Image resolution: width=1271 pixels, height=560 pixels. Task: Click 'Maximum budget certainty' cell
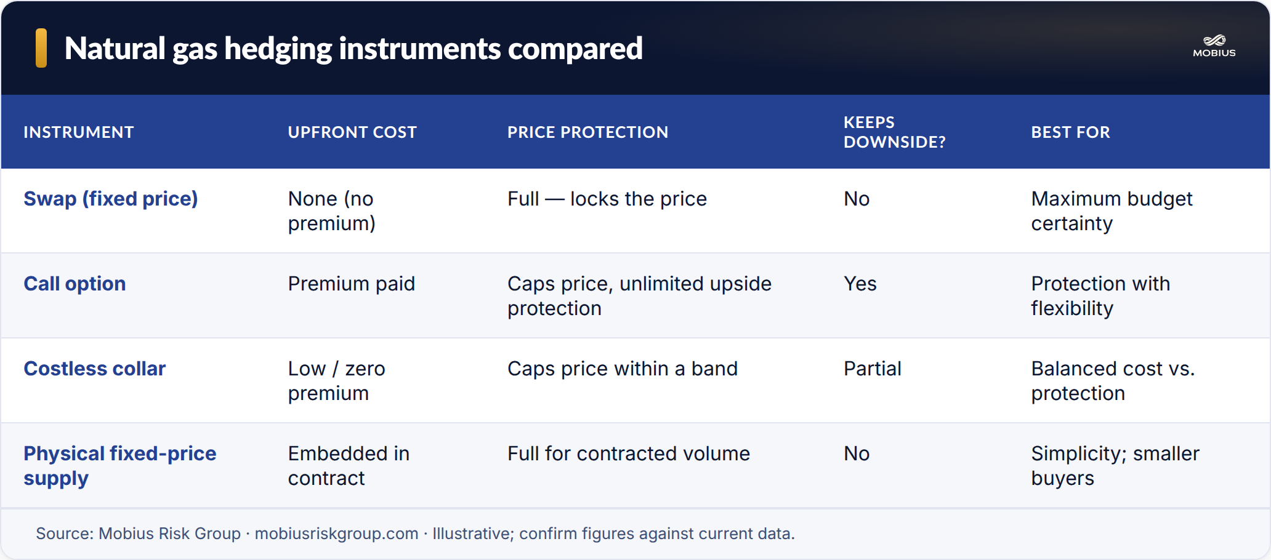pos(1112,211)
